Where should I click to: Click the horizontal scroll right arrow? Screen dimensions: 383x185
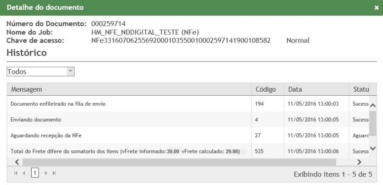(x=359, y=162)
